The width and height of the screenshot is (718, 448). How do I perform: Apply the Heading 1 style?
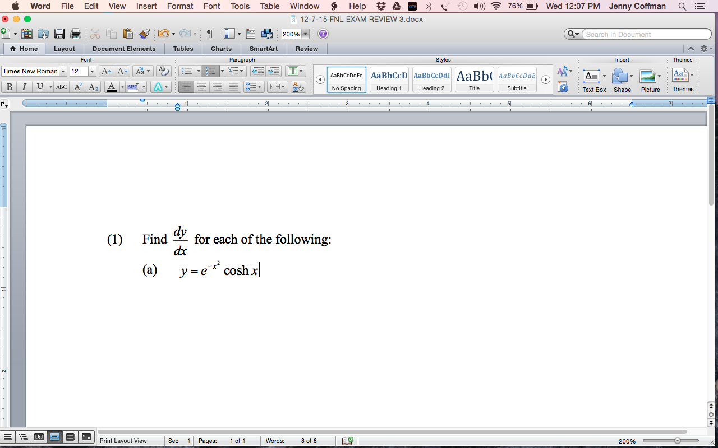tap(389, 80)
